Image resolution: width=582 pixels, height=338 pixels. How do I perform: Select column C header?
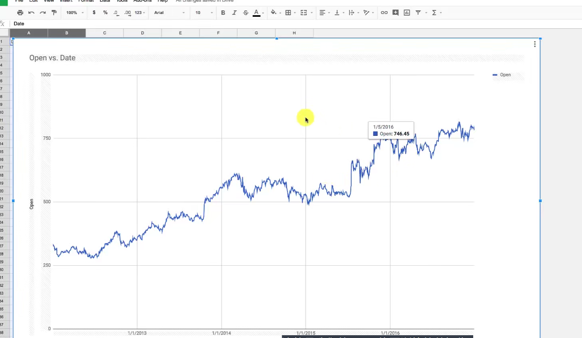coord(104,33)
